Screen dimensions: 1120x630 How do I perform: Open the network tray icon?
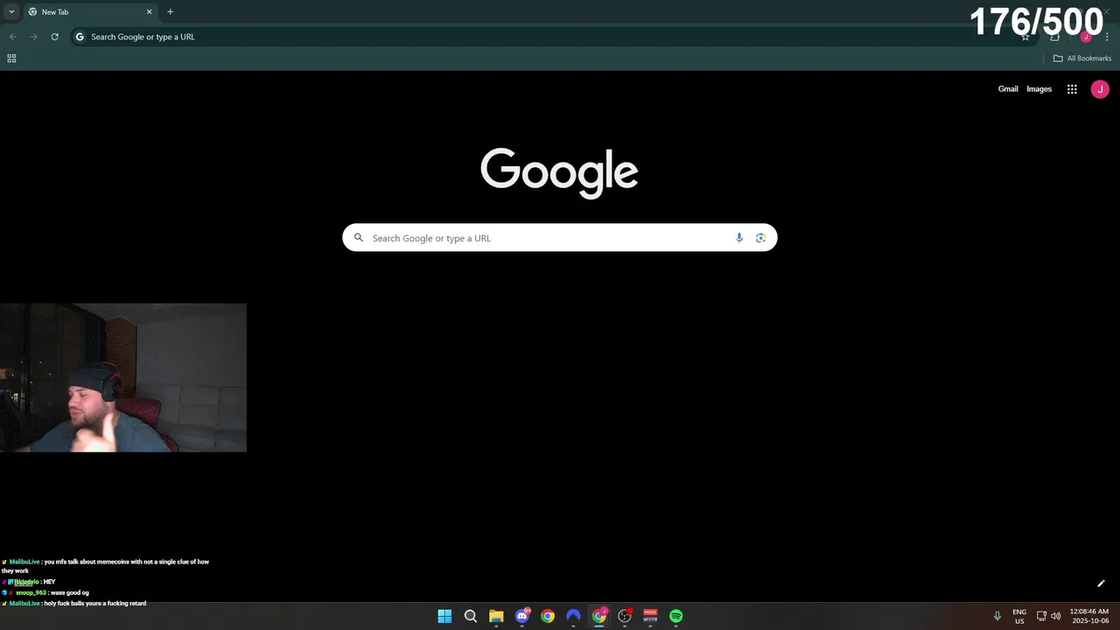(1041, 616)
